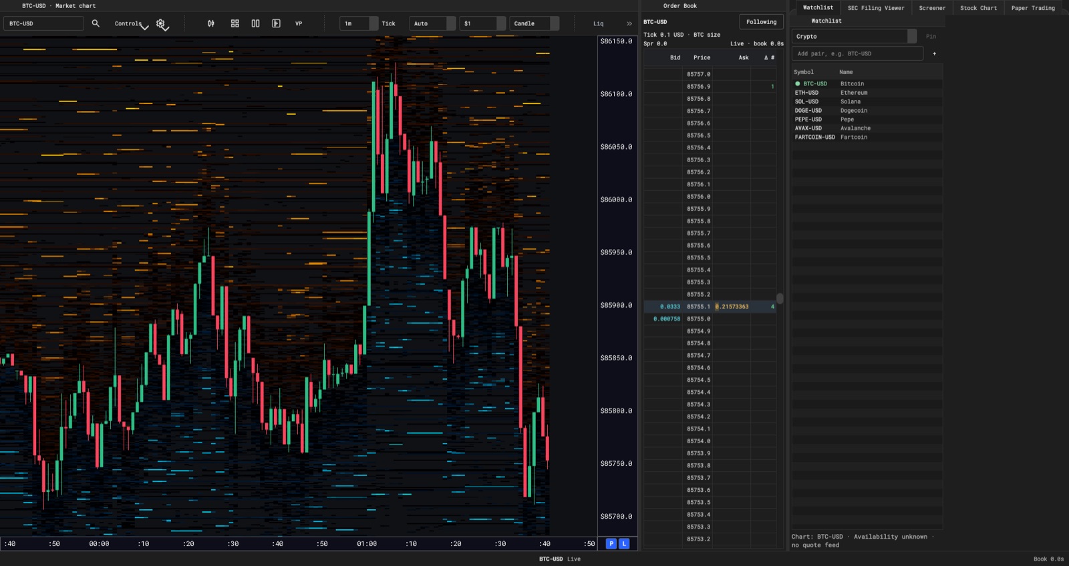Click the 01:00 time axis label
The width and height of the screenshot is (1069, 566).
[x=366, y=544]
